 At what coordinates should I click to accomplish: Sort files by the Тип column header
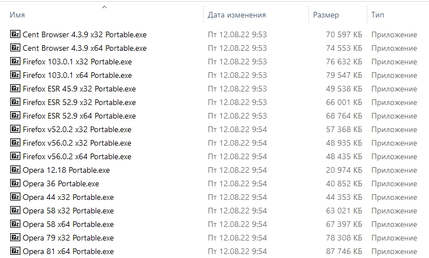click(377, 15)
